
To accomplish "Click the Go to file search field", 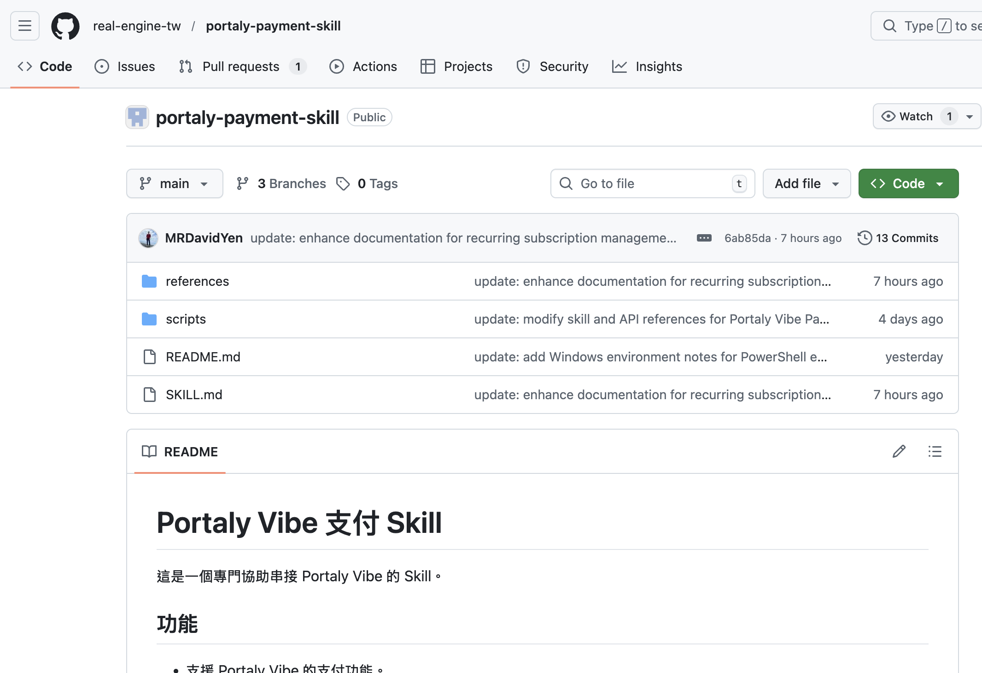I will click(x=652, y=183).
